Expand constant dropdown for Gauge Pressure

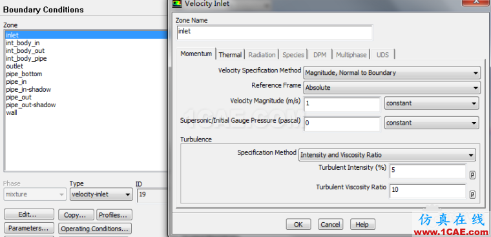[x=432, y=123]
